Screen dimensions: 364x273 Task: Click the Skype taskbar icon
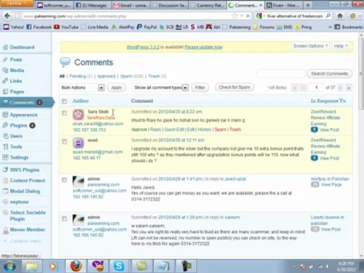(x=119, y=266)
